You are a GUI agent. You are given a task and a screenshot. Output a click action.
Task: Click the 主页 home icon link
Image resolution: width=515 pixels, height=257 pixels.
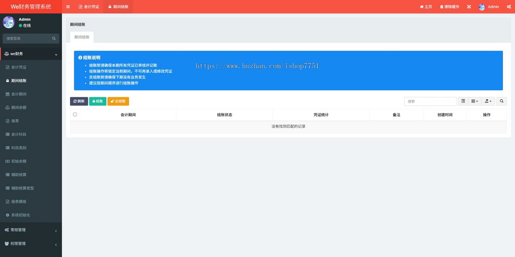[x=426, y=7]
